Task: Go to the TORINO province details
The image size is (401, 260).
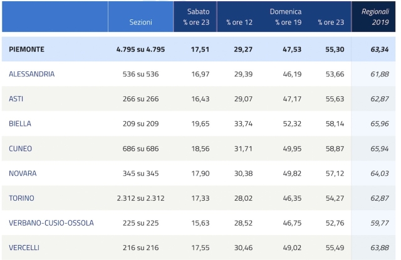Action: pyautogui.click(x=22, y=198)
